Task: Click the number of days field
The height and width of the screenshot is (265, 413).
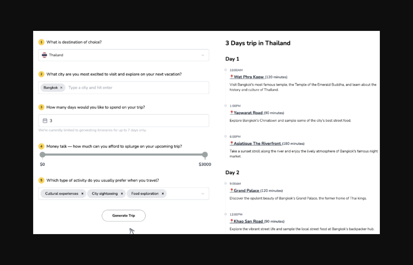Action: 128,121
